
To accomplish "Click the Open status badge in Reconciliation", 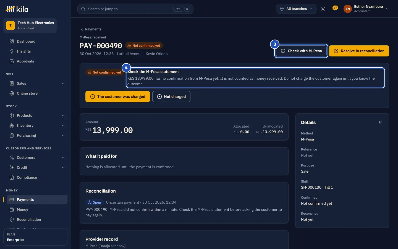I will 94,203.
